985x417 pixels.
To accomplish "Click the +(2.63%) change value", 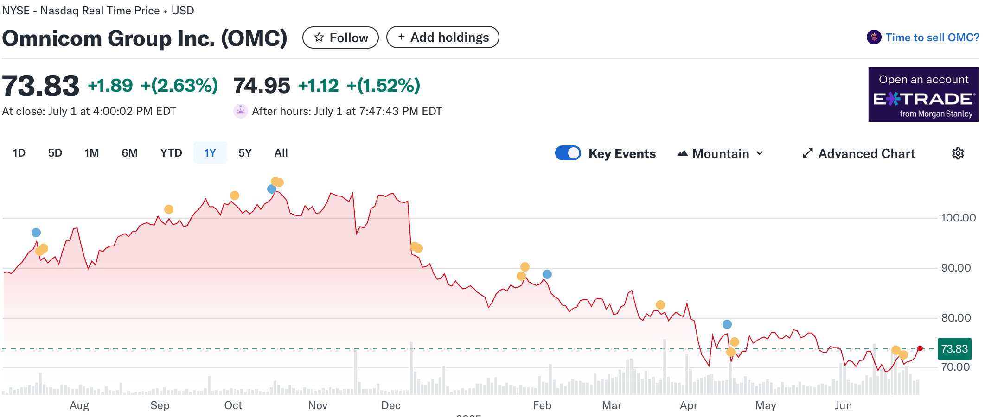I will (179, 85).
